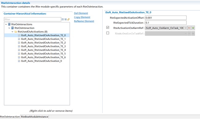
Task: Select iSoft_Auto_RteUsedOsActivation_TE_5 in tree
Action: 43,54
